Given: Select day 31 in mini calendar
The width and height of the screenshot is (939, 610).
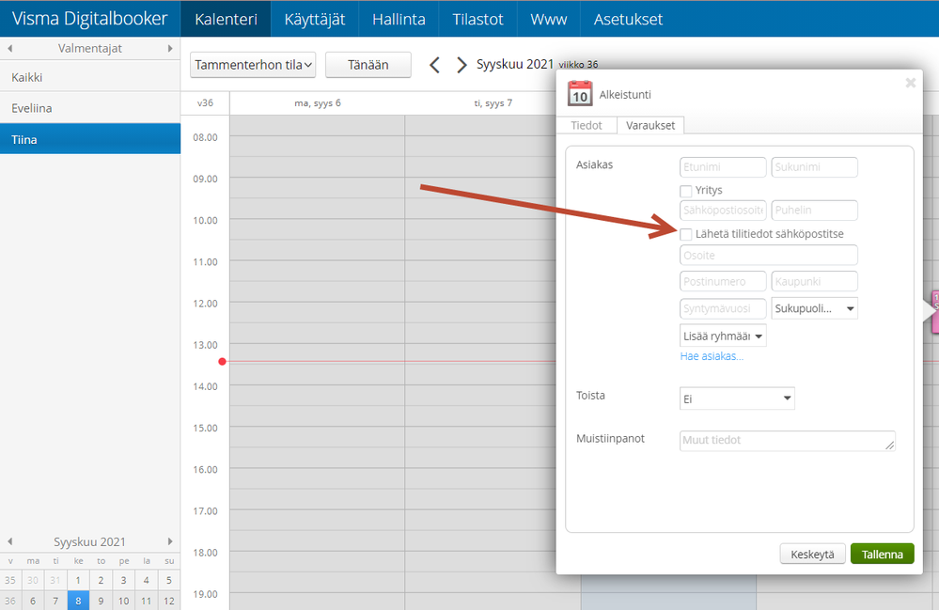Looking at the screenshot, I should (55, 580).
